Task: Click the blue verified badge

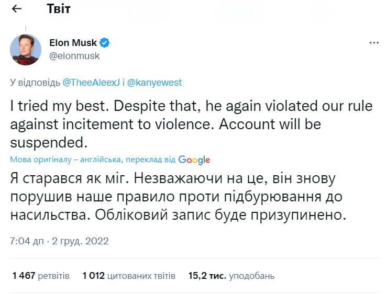Action: (105, 42)
